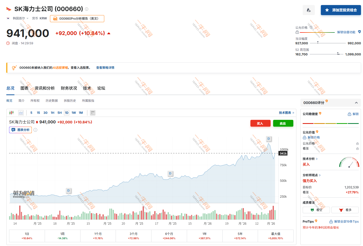This screenshot has width=363, height=246.
Task: Click the clock icon beside 闭盘 time
Action: tap(8, 43)
